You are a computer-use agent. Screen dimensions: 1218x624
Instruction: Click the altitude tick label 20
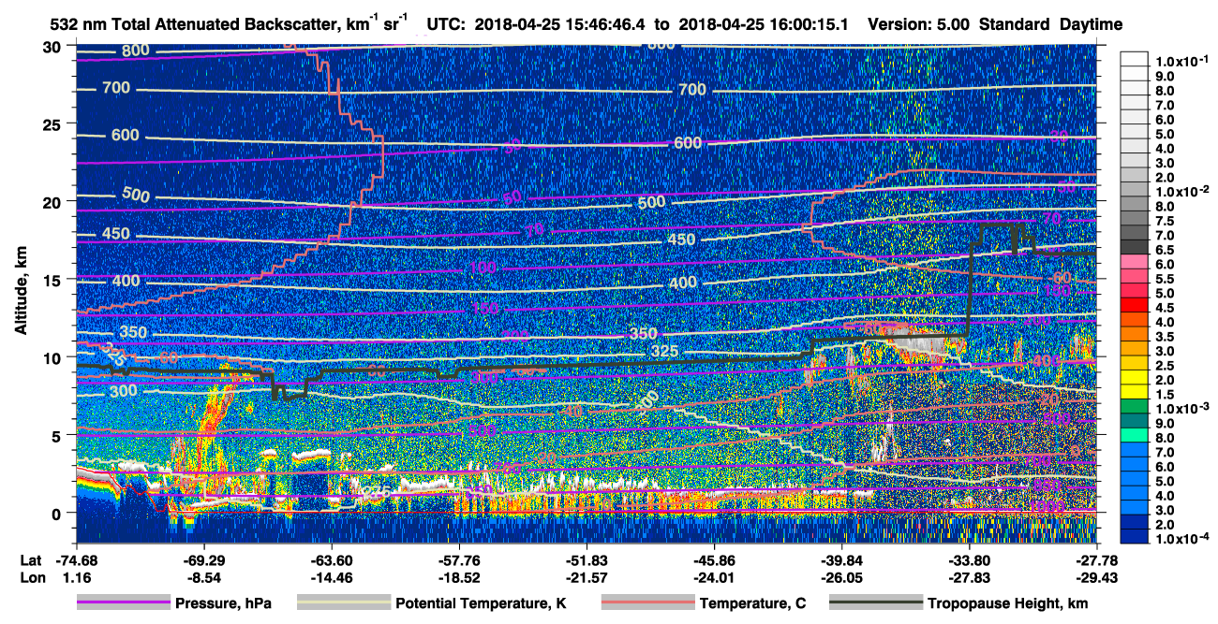[x=54, y=202]
